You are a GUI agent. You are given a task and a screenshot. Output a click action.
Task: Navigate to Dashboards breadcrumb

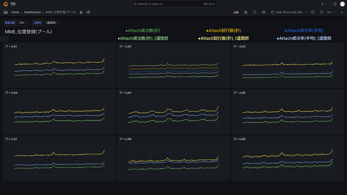[x=32, y=12]
